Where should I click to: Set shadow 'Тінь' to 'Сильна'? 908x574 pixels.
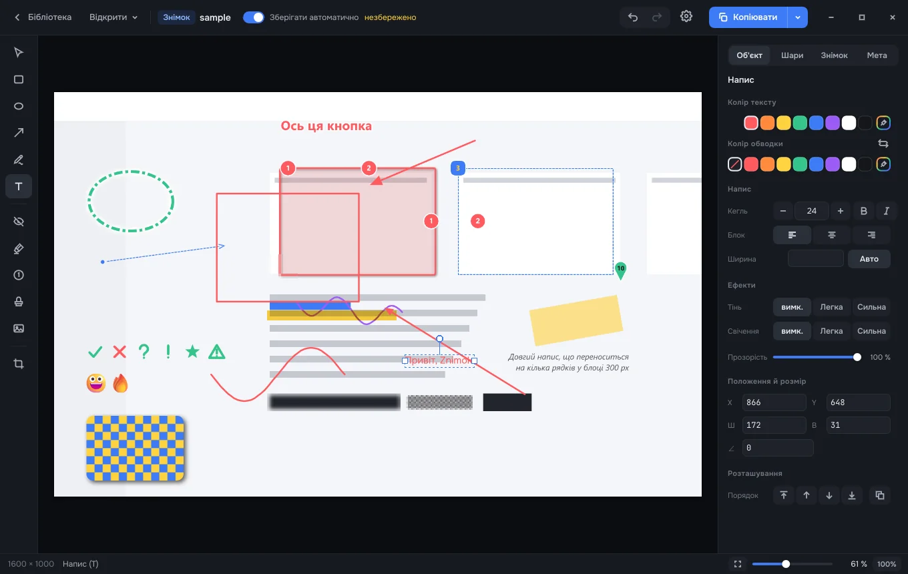[x=871, y=307]
